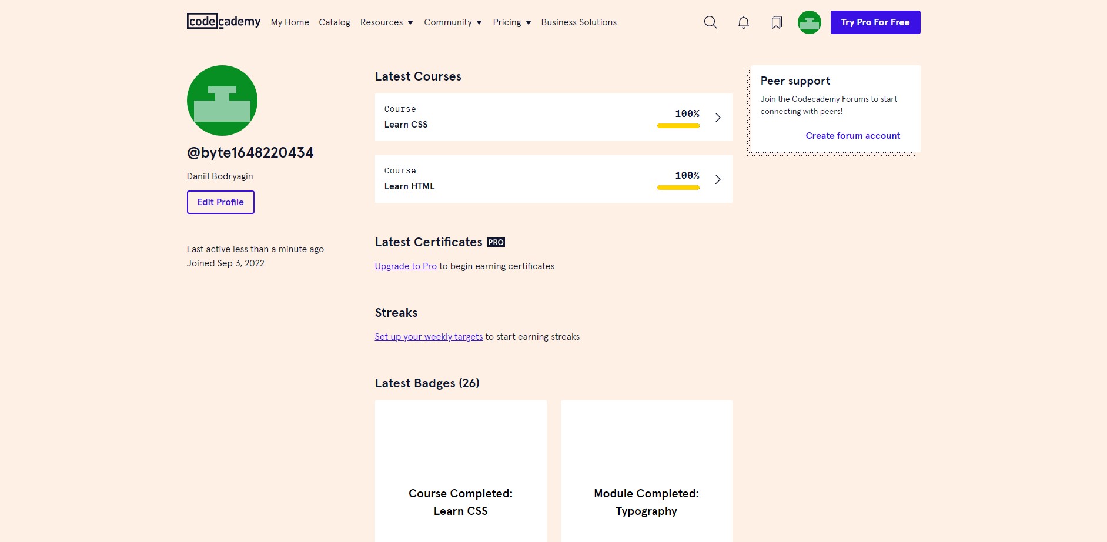The image size is (1107, 542).
Task: Click the name Daniil Bodryagin
Action: (x=220, y=176)
